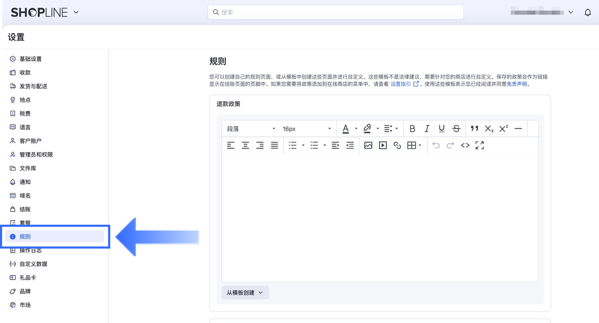Open 发货与配送 settings
The image size is (599, 323).
(x=33, y=86)
